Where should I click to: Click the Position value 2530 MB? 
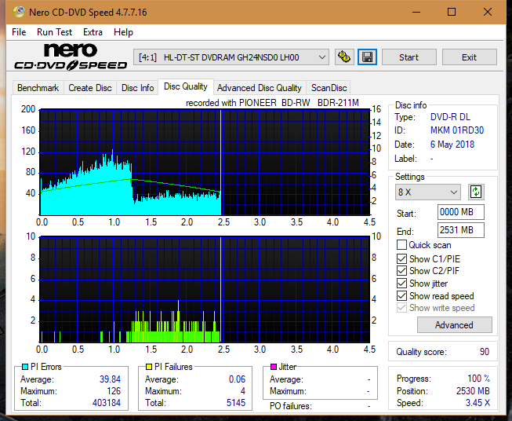click(473, 391)
